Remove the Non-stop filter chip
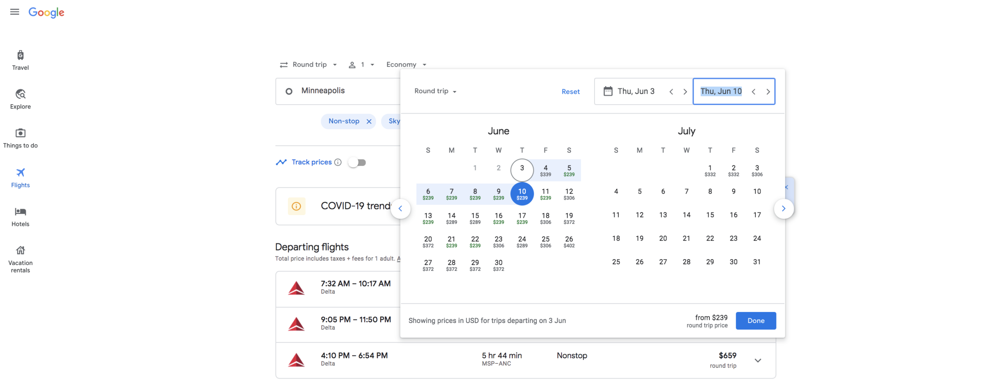This screenshot has width=1004, height=392. pos(369,121)
